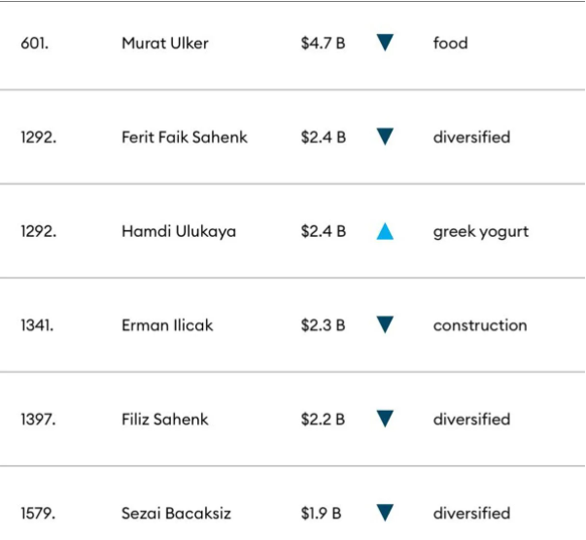
Task: Click the food source label
Action: [x=450, y=43]
